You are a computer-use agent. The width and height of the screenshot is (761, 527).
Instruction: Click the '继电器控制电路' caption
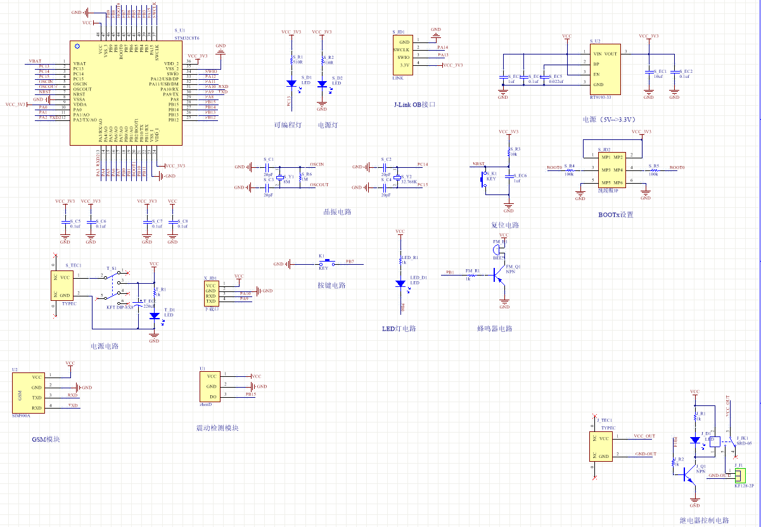pos(704,521)
